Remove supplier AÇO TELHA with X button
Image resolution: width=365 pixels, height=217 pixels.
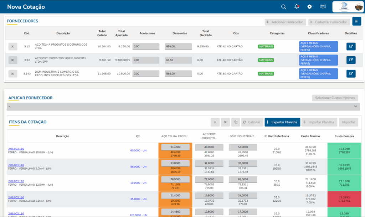point(12,46)
